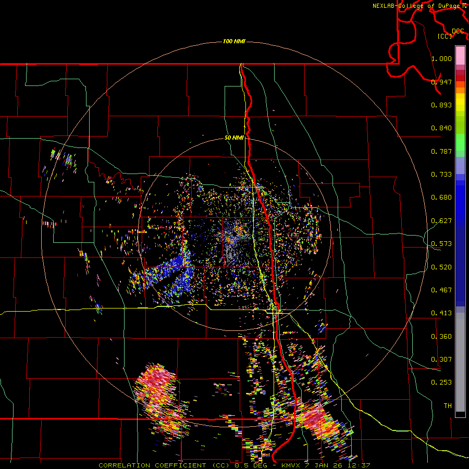The image size is (469, 469).
Task: Select the 0.893 scale value
Action: pos(441,105)
